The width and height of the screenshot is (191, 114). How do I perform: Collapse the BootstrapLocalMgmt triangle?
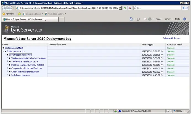3,48
